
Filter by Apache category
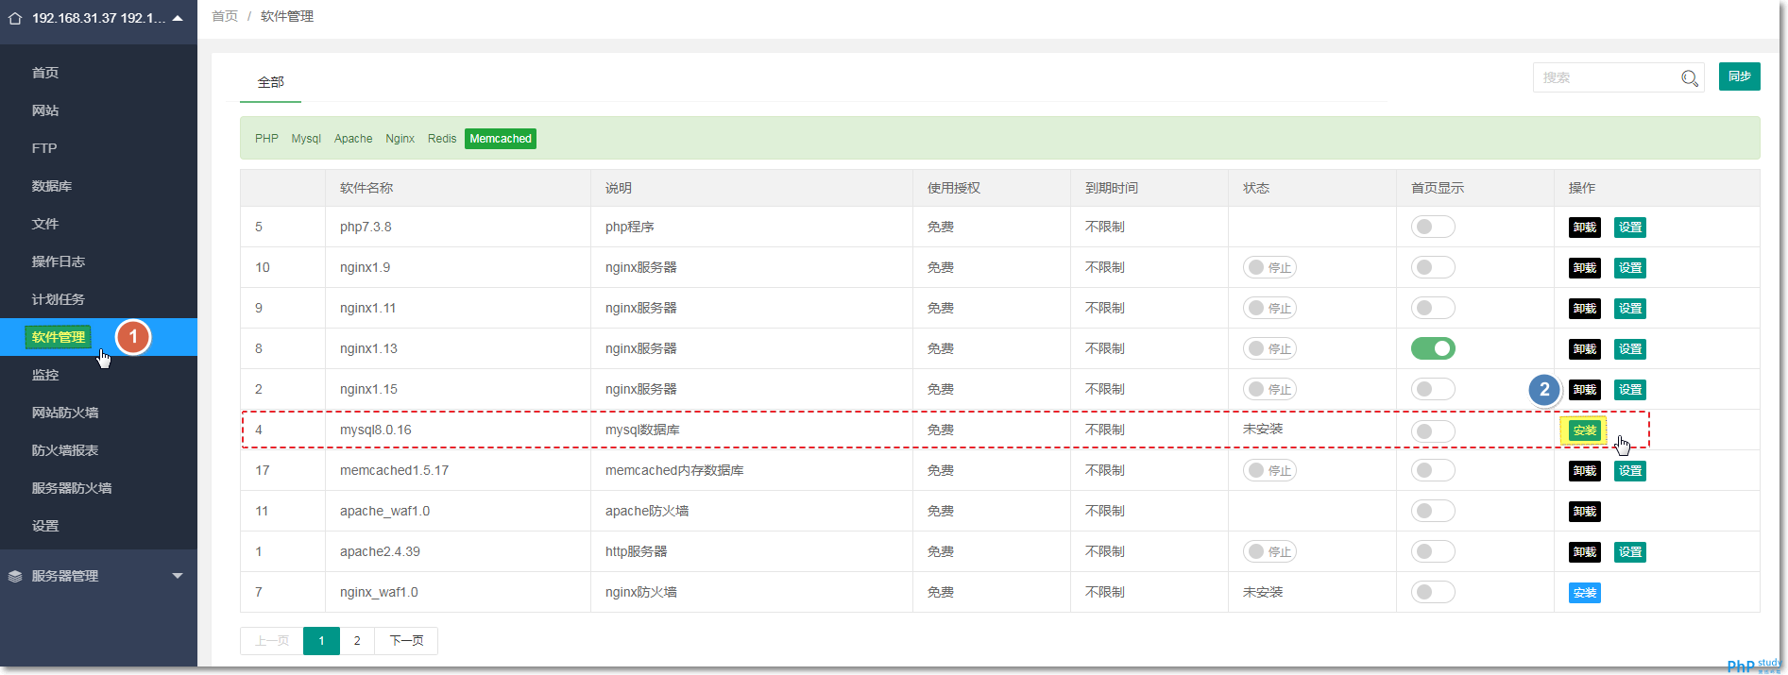click(x=353, y=139)
